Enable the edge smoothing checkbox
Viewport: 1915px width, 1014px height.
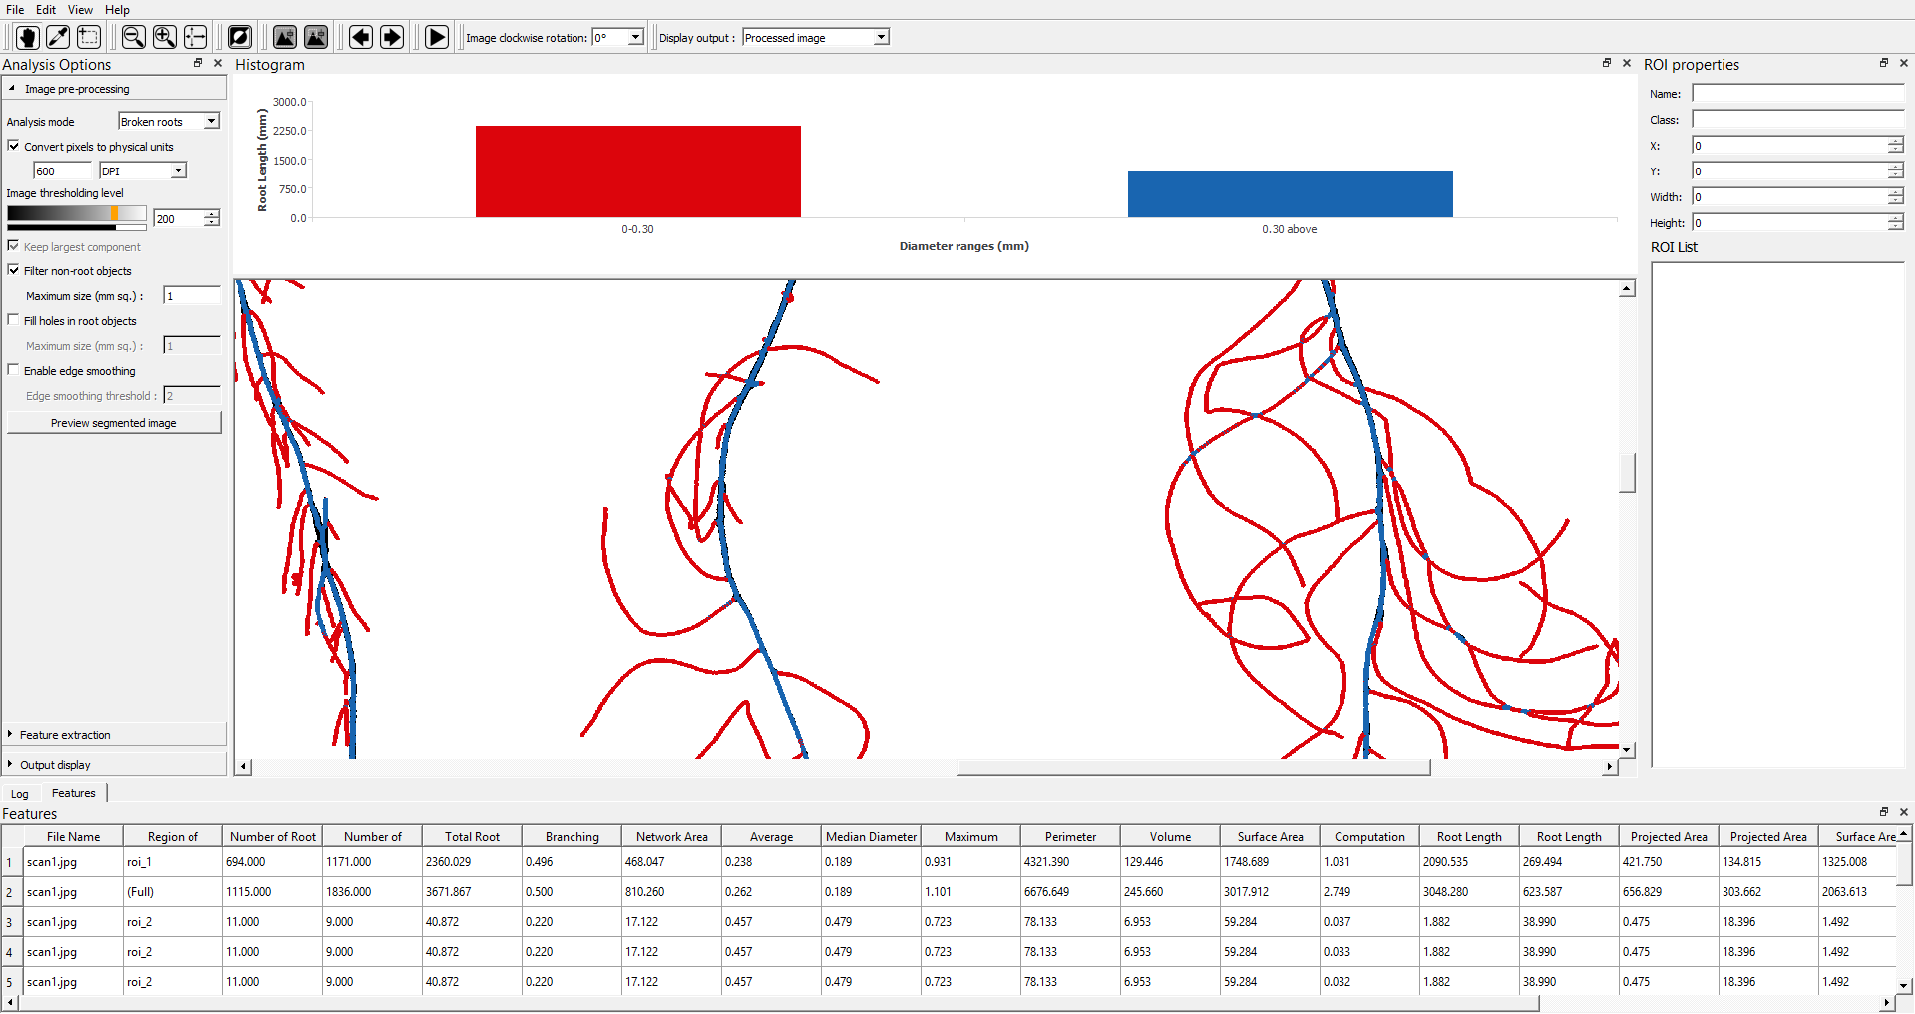(14, 370)
